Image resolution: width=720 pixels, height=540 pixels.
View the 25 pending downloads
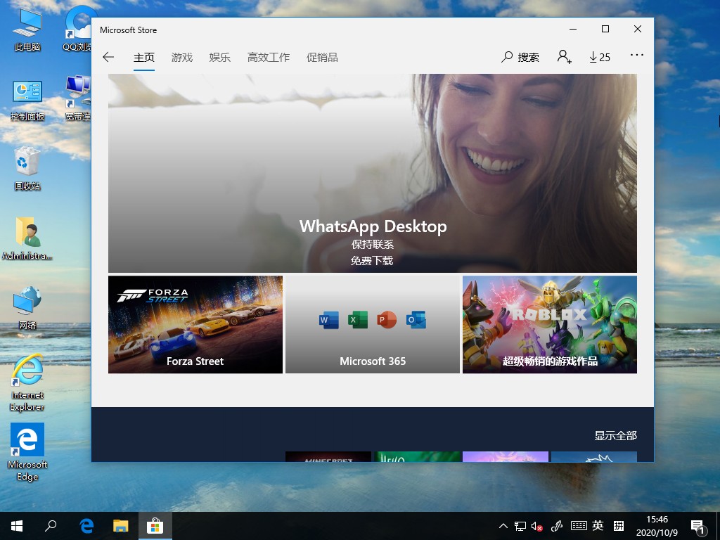tap(598, 57)
